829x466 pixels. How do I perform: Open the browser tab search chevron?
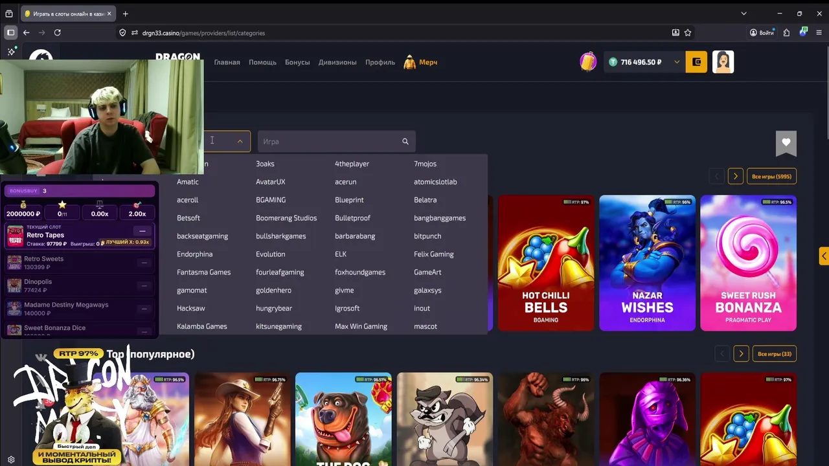click(x=744, y=14)
